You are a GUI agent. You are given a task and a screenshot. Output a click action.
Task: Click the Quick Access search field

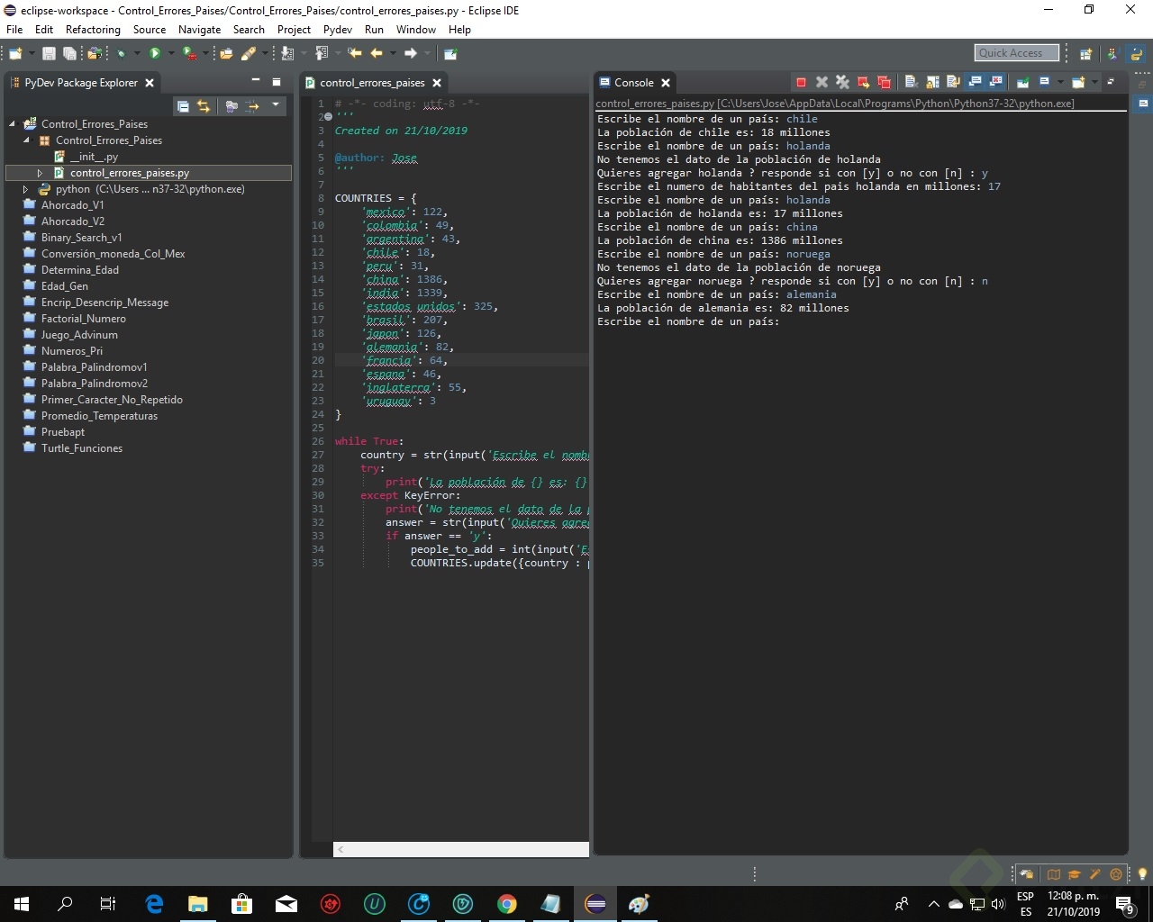point(1016,53)
